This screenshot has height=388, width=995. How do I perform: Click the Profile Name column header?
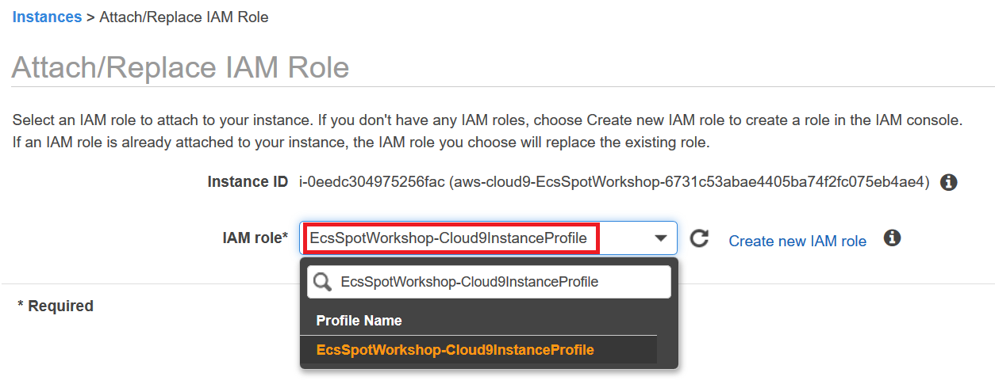coord(359,321)
